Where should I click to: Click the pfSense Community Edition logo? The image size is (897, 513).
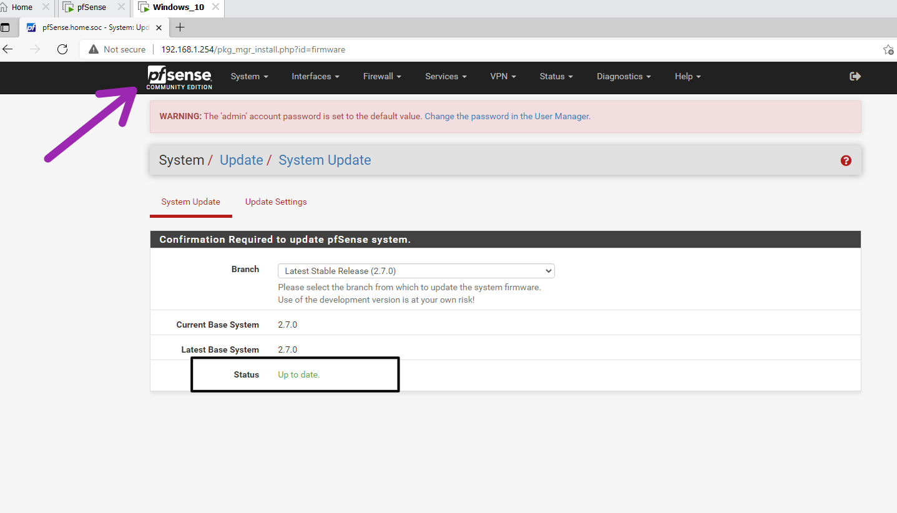click(x=179, y=77)
